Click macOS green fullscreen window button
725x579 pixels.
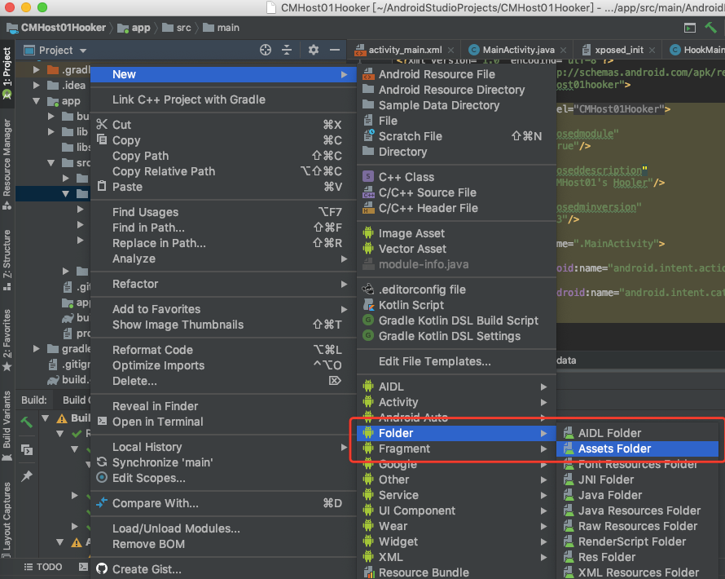[x=42, y=7]
